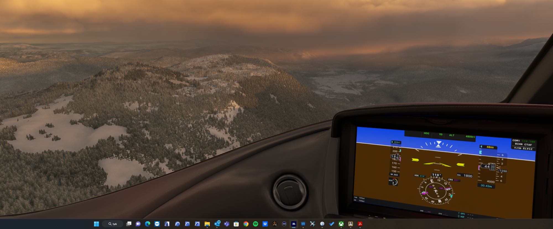
Task: Click the RA 1800 radar altitude readout
Action: click(x=465, y=175)
